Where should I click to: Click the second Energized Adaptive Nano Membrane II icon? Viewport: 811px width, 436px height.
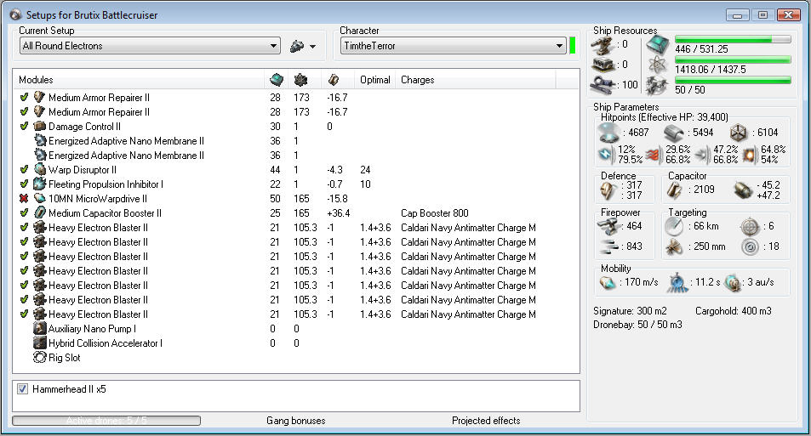[x=40, y=155]
